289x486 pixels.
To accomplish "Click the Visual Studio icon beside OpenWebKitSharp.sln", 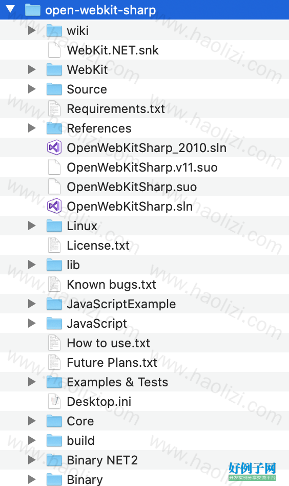I will 54,206.
